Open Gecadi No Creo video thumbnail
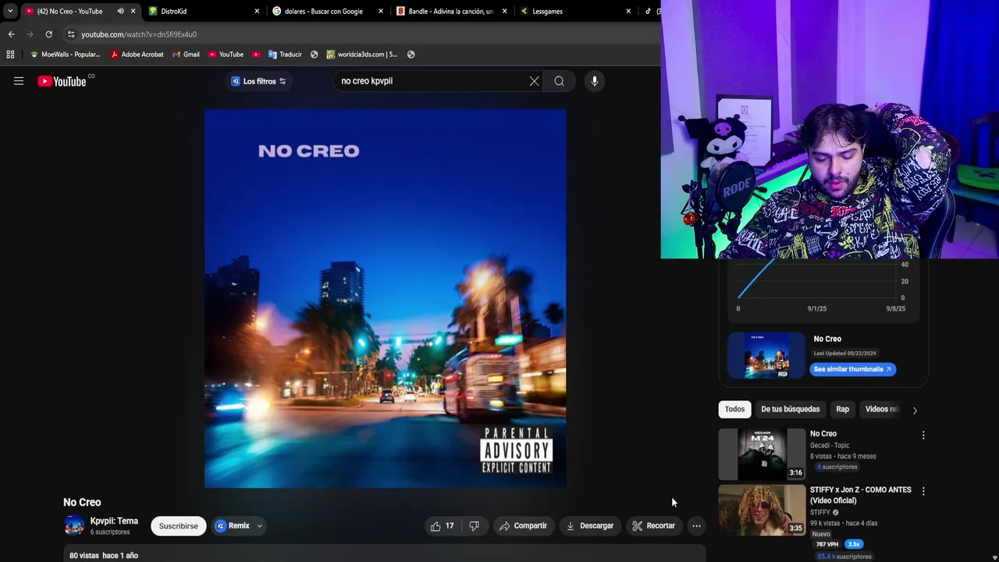This screenshot has width=999, height=562. pyautogui.click(x=762, y=454)
